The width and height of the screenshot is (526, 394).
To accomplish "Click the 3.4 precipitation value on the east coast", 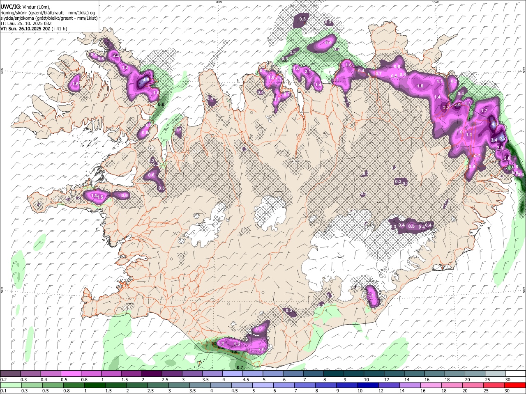I will coord(494,140).
